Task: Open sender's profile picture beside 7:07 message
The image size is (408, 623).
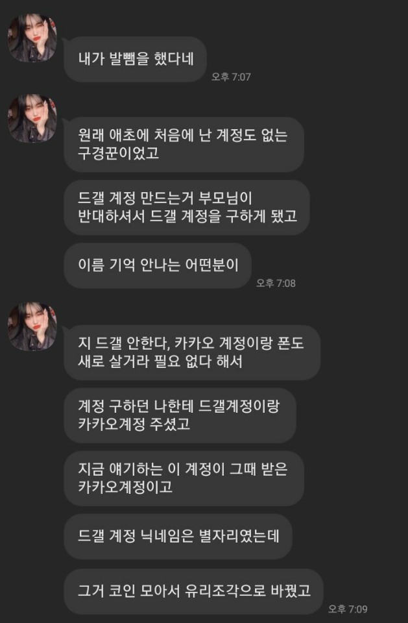Action: click(32, 38)
